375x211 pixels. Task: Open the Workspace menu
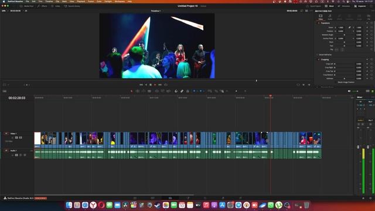[120, 1]
